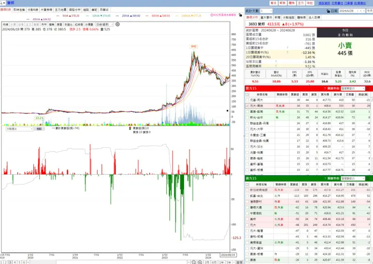
Task: Open time range dropdown after 5年
Action: 233,262
